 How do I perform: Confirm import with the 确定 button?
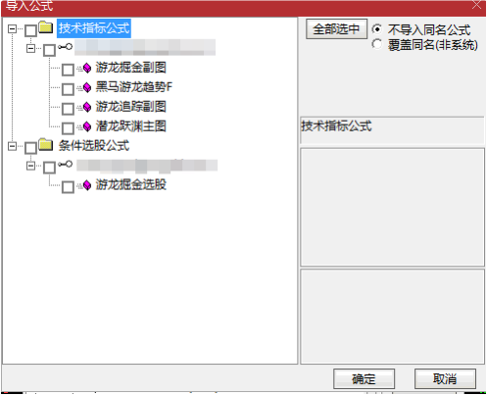click(364, 379)
